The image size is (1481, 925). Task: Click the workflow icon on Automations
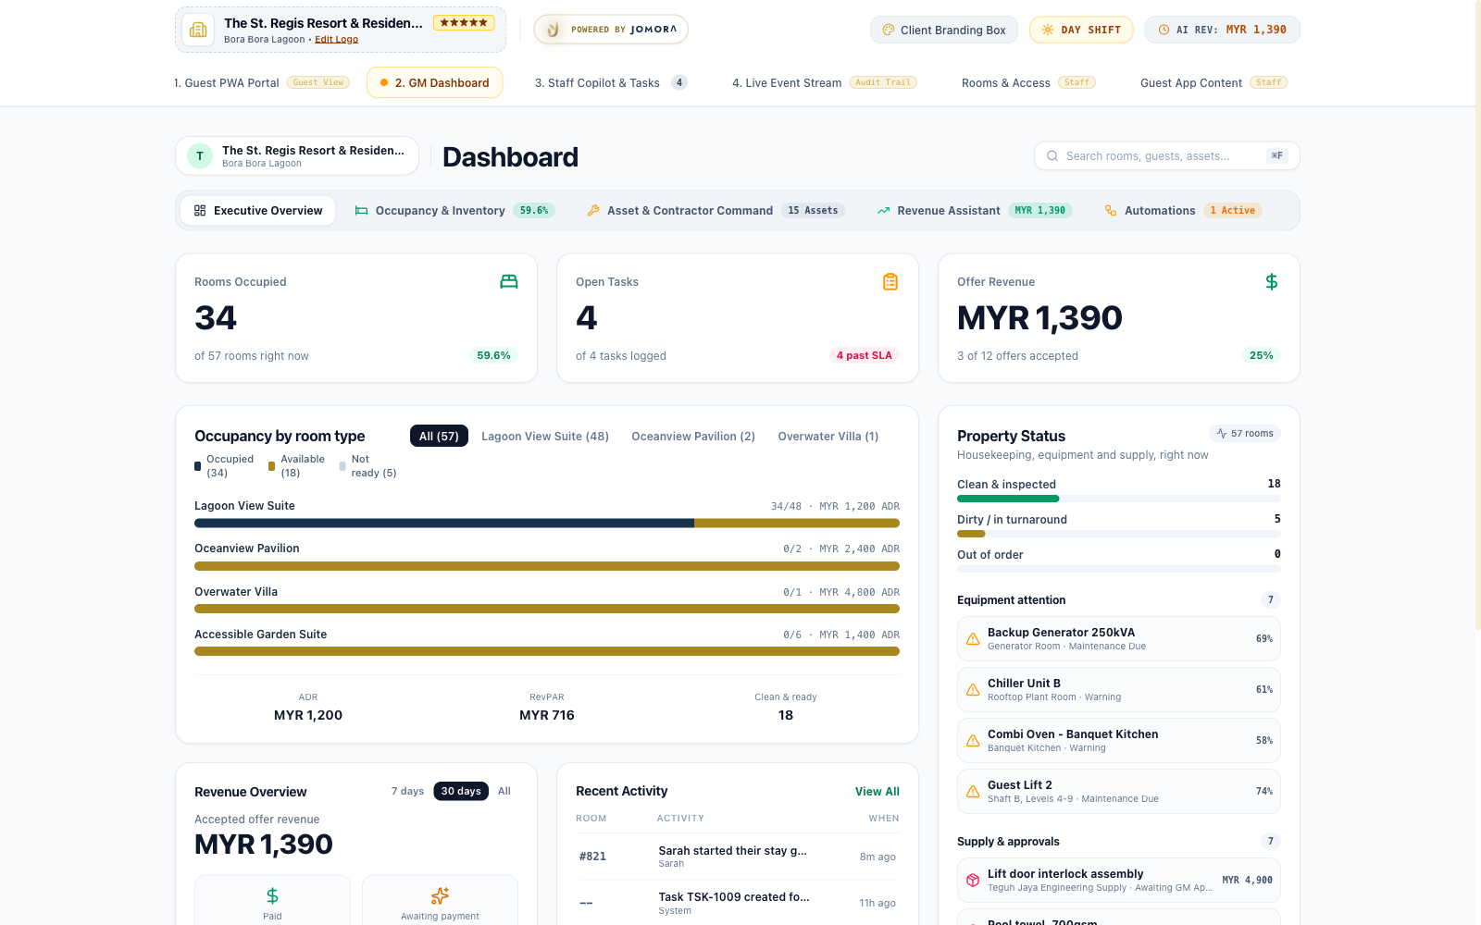1111,211
